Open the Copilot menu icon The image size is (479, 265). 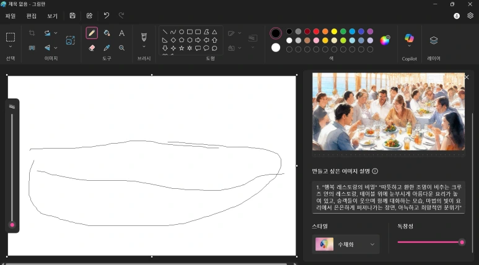(410, 38)
